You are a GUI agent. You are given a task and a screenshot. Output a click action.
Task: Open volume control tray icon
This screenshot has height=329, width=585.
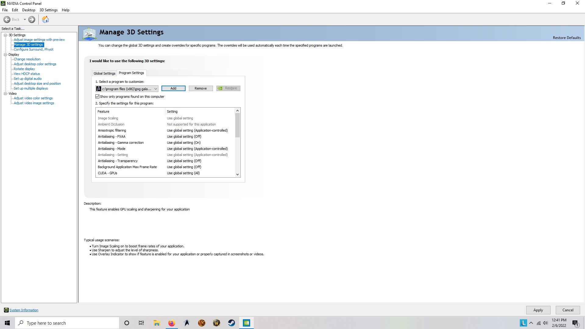point(545,323)
